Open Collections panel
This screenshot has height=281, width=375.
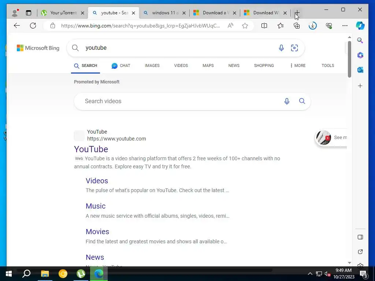point(297,26)
